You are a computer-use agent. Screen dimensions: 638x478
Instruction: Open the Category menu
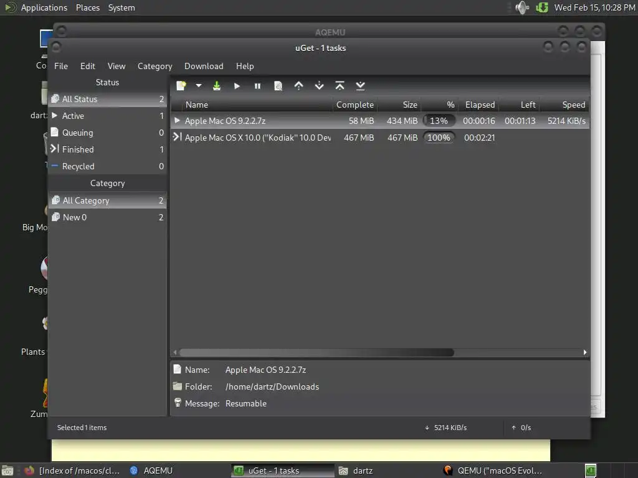click(x=155, y=66)
